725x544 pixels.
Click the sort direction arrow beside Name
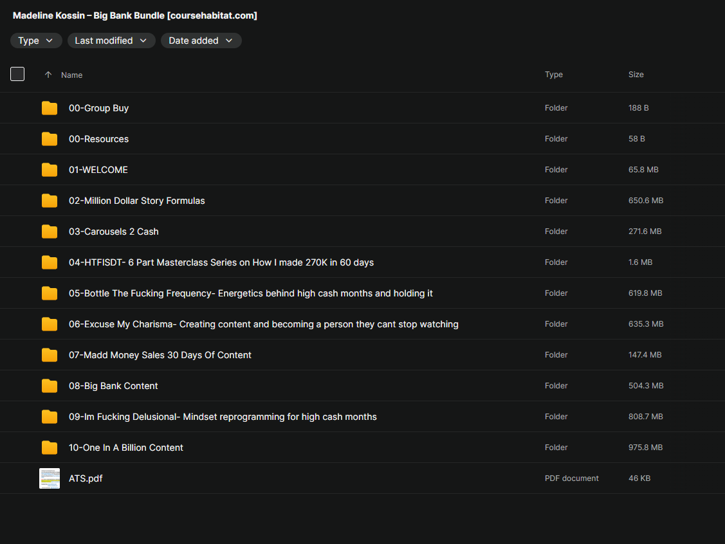(48, 75)
